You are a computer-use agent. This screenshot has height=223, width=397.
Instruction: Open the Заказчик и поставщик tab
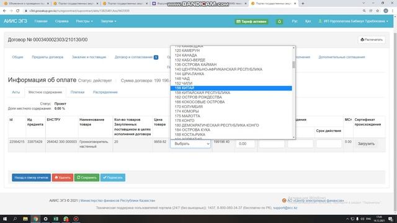click(89, 57)
